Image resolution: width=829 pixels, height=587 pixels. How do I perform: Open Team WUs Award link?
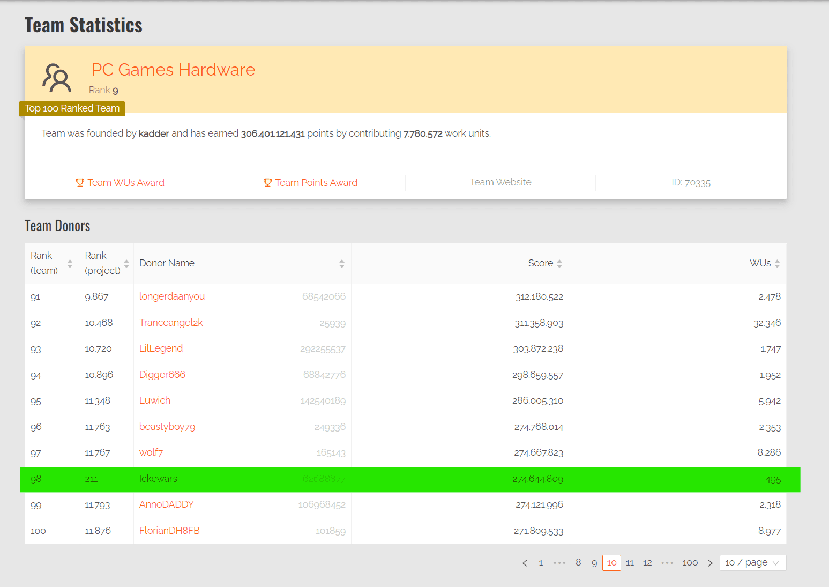(x=120, y=183)
